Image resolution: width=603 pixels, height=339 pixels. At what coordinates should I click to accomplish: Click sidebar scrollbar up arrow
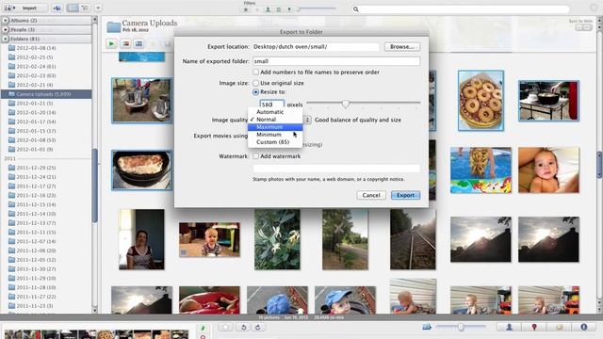(94, 19)
